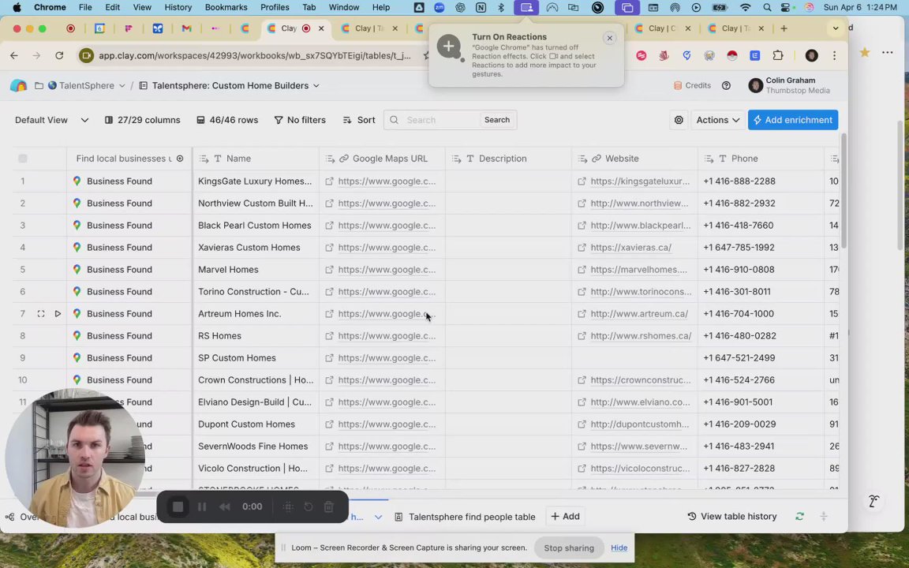Image resolution: width=909 pixels, height=568 pixels.
Task: Open the History menu
Action: pos(178,8)
